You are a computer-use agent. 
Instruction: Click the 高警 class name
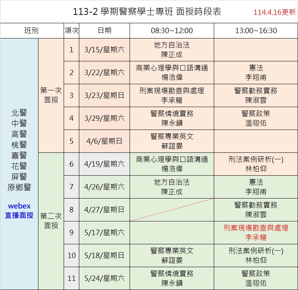tap(19, 134)
